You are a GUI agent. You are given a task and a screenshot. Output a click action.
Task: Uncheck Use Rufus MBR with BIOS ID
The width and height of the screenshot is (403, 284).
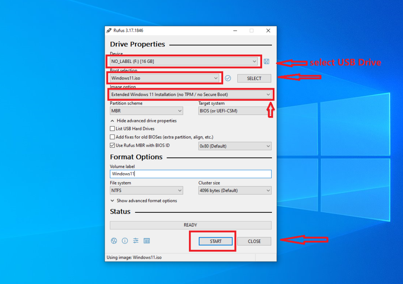(113, 146)
